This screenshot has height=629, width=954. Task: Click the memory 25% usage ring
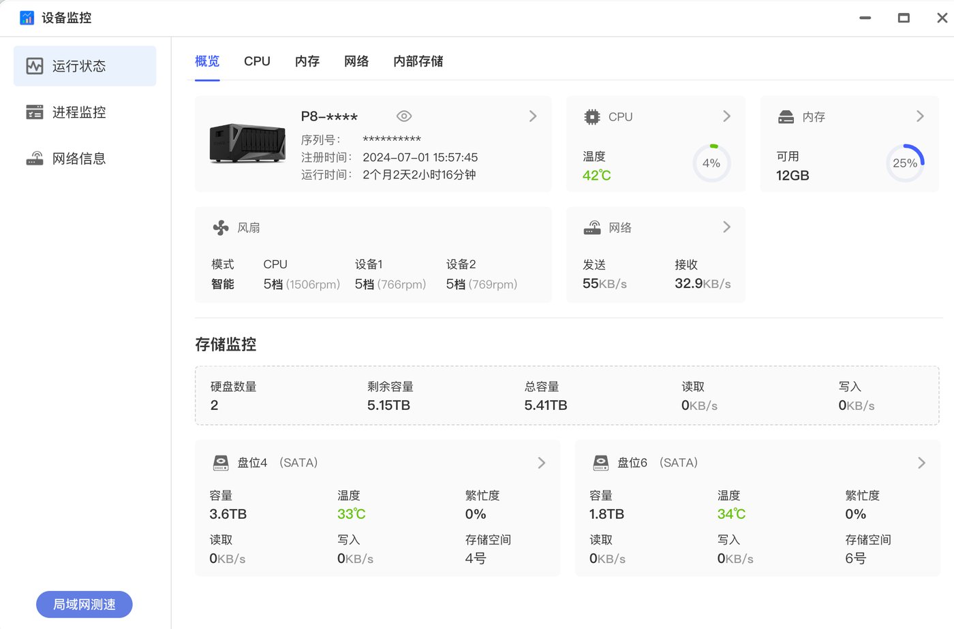pos(905,163)
